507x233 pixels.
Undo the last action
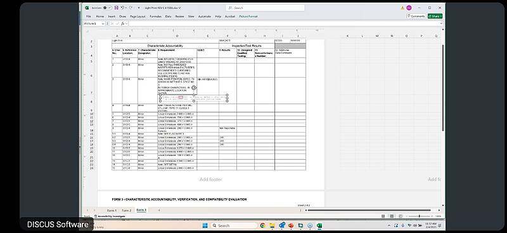pos(122,8)
